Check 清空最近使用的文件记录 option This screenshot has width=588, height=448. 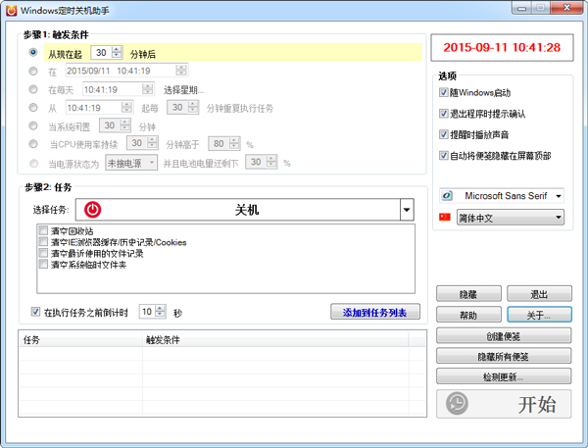coord(43,253)
